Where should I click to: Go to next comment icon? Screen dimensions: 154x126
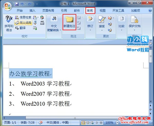[x=79, y=28]
